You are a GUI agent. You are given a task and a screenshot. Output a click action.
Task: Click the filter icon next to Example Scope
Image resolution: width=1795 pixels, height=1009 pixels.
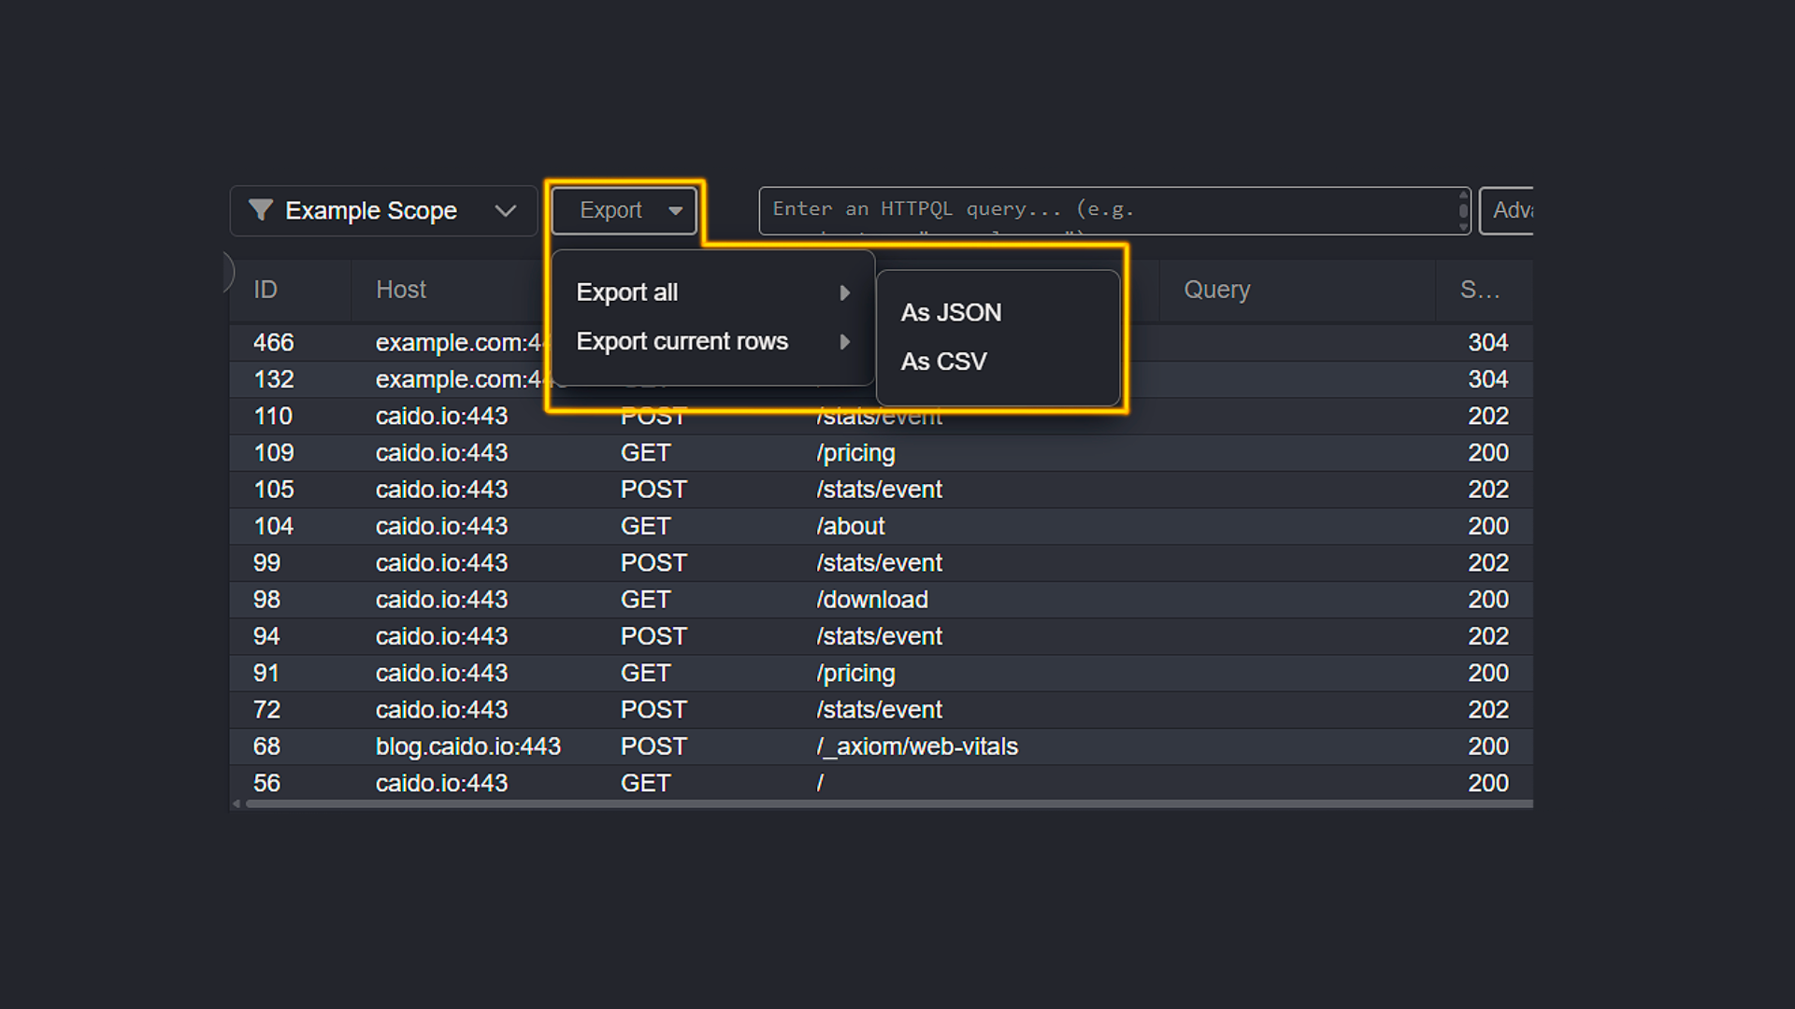[x=260, y=209]
